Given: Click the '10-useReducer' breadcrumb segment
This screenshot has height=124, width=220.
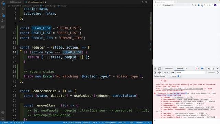Looking at the screenshot, I should [25, 6].
